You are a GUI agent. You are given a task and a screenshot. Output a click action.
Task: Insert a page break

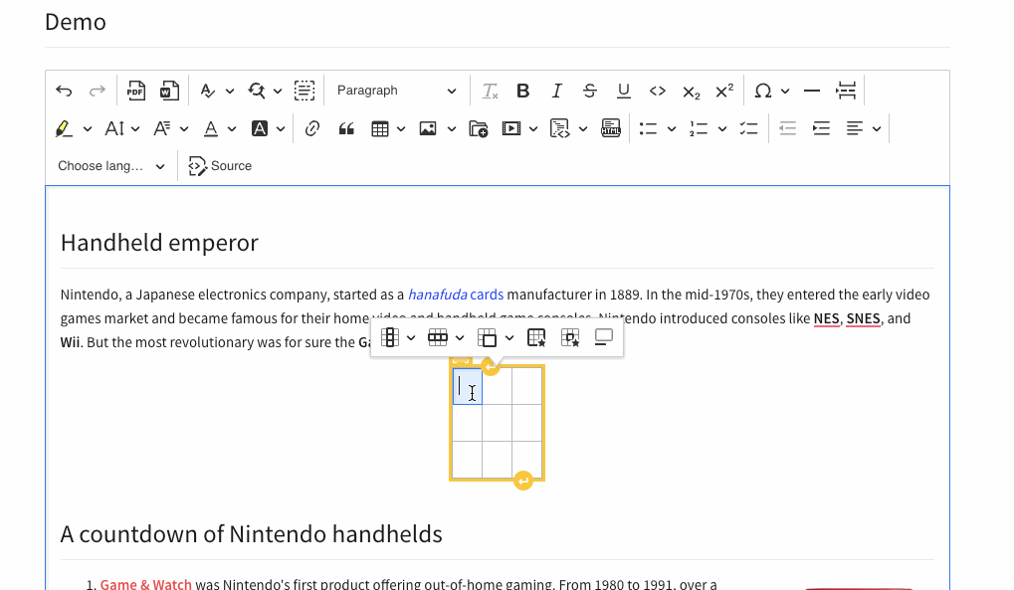[846, 91]
